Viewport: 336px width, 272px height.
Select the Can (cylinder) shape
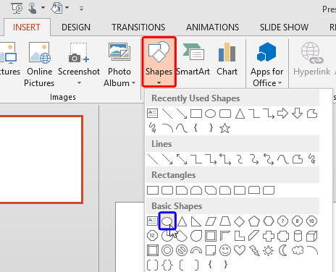click(x=298, y=236)
